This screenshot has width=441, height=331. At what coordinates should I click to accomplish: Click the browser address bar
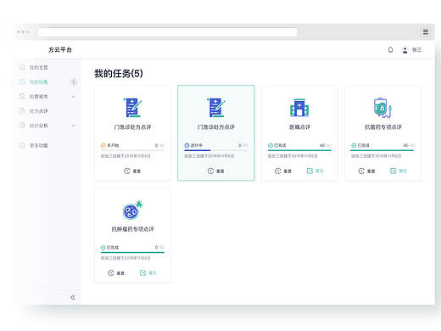point(167,32)
